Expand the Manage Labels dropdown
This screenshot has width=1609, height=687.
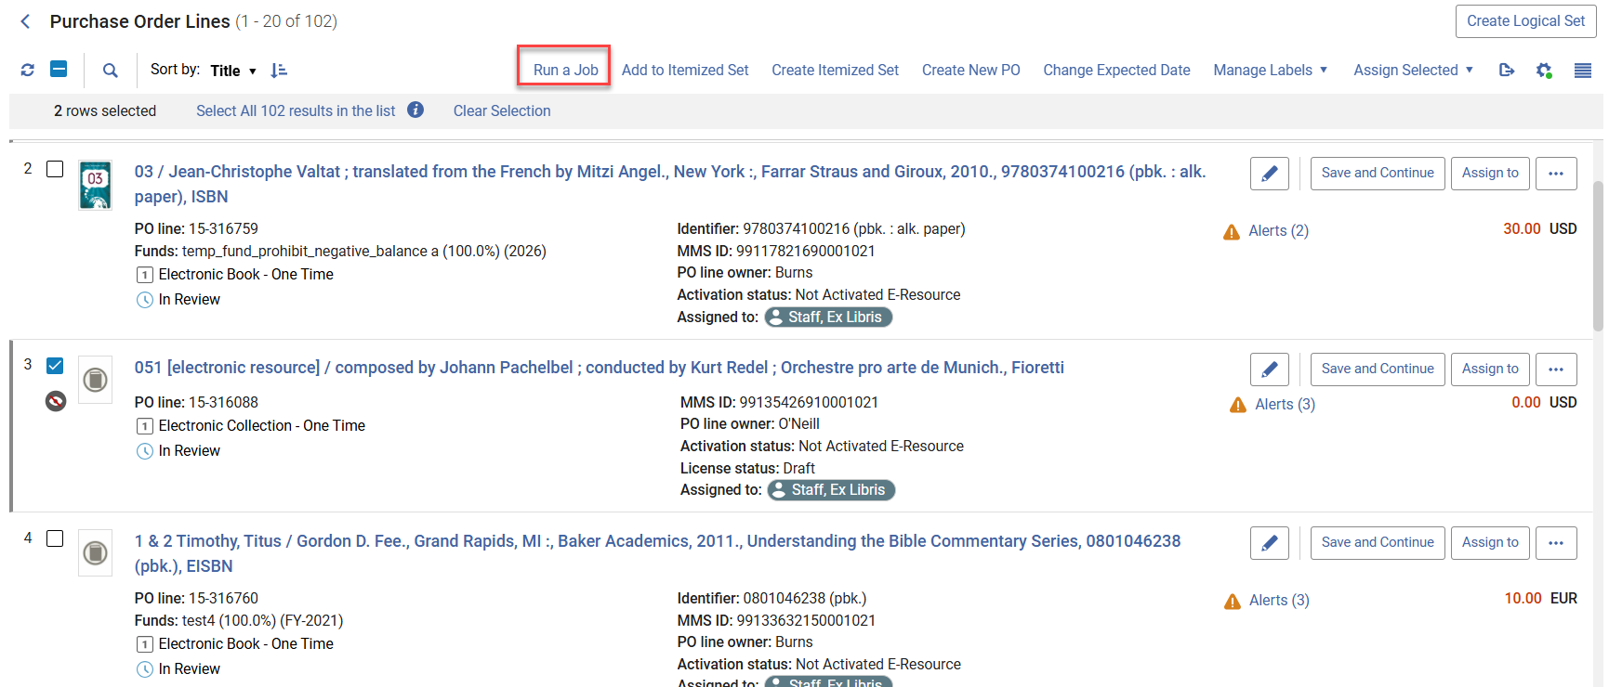1270,70
